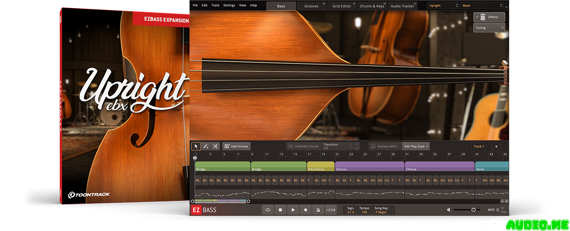570x231 pixels.
Task: Detach the Grid Editor tab window icon
Action: (x=354, y=3)
